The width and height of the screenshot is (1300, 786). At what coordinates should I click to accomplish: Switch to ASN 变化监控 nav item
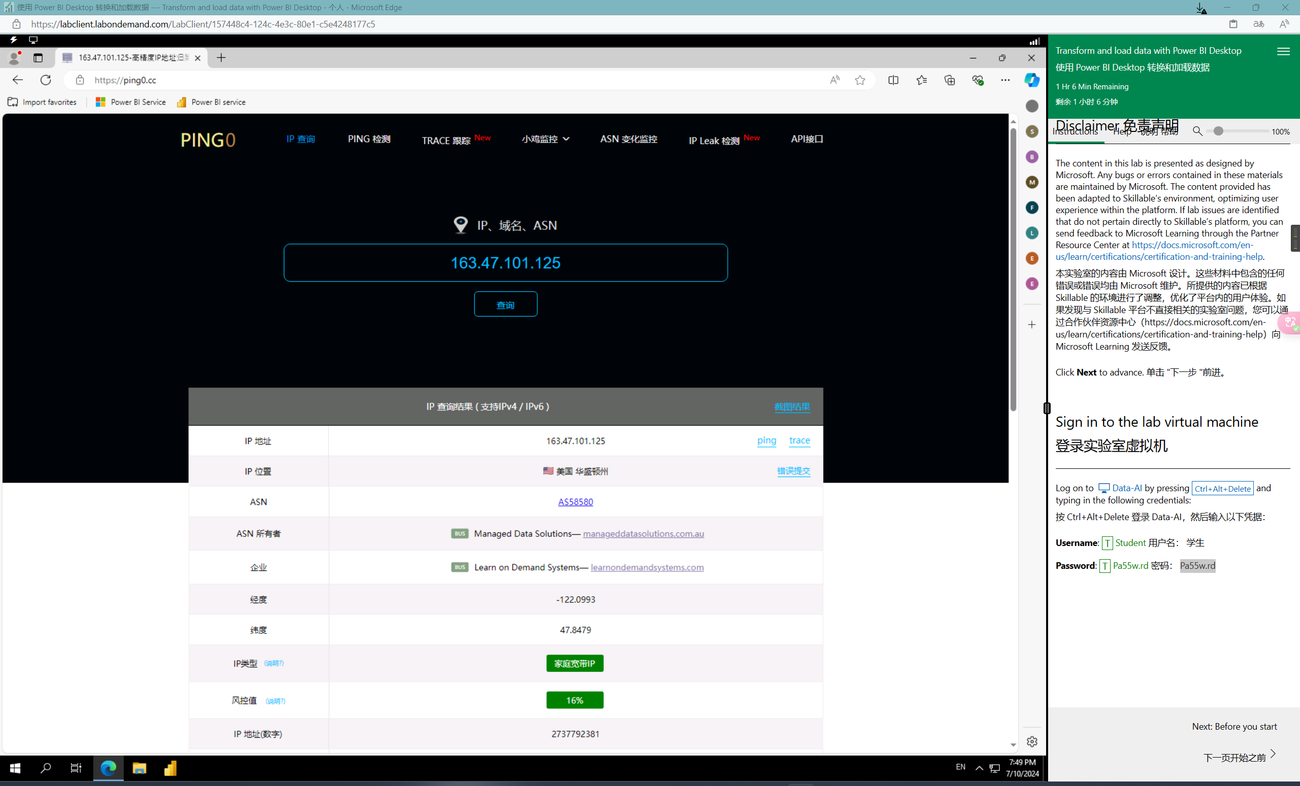coord(628,139)
